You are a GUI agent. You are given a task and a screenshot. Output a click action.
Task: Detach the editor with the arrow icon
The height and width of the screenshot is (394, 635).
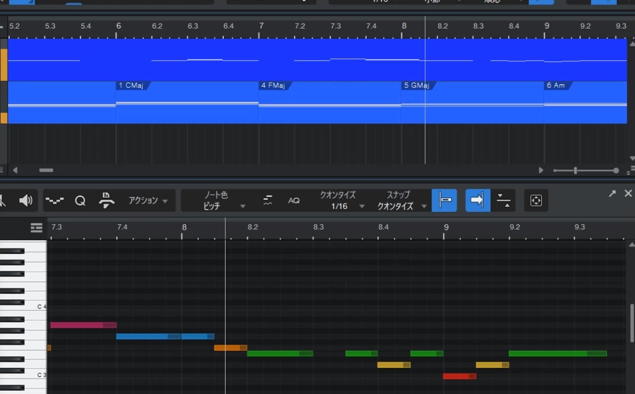[612, 194]
